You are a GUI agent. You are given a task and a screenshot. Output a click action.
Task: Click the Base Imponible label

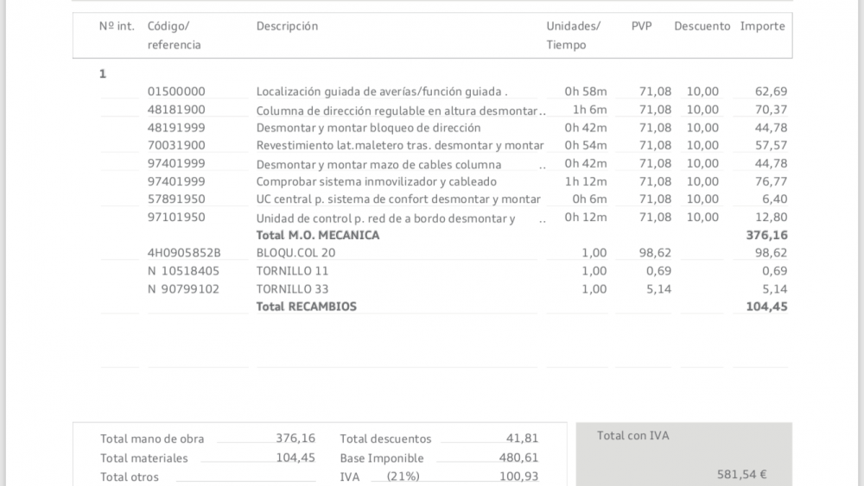tap(382, 458)
